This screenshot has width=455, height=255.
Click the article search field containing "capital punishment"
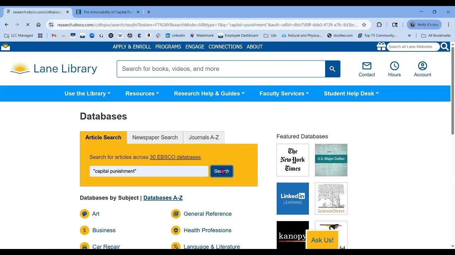pos(149,171)
